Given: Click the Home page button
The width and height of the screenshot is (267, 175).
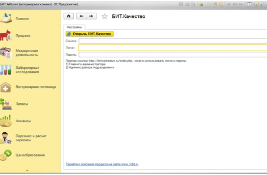Looking at the screenshot, I should [x=68, y=16].
